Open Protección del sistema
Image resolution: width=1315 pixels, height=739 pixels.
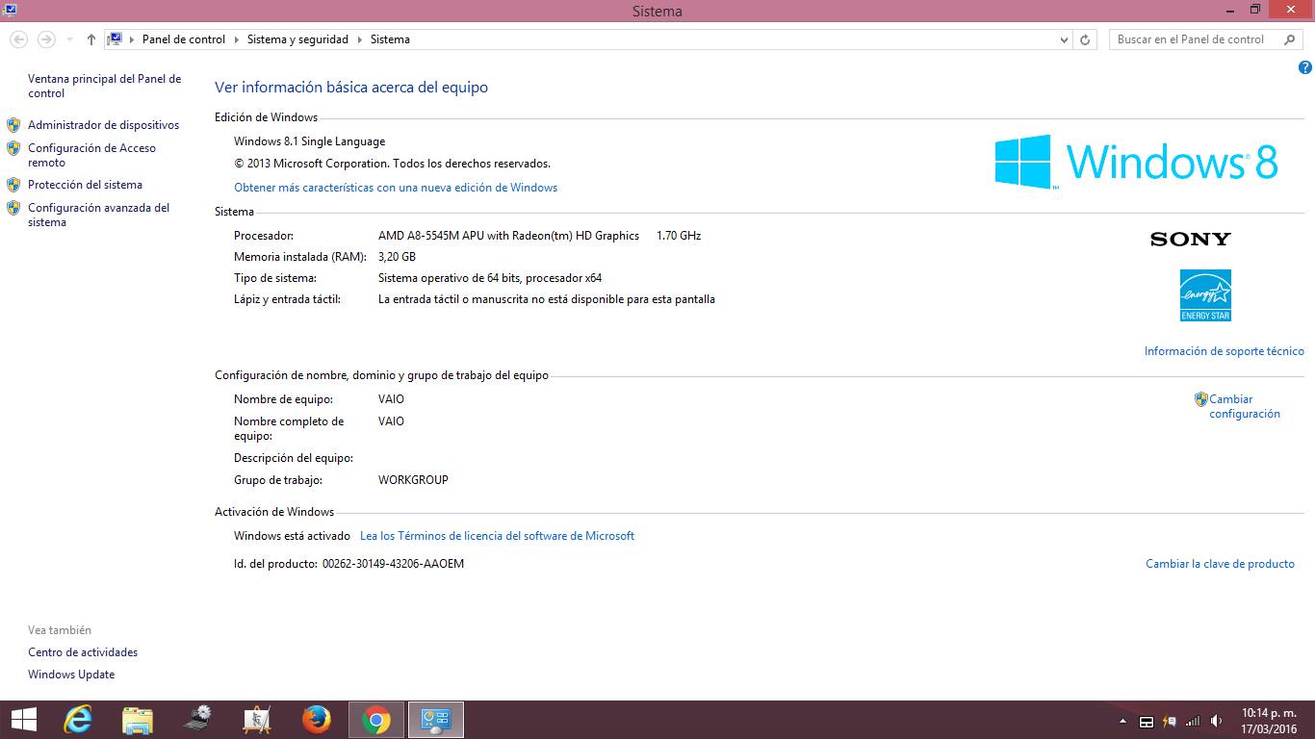click(85, 185)
